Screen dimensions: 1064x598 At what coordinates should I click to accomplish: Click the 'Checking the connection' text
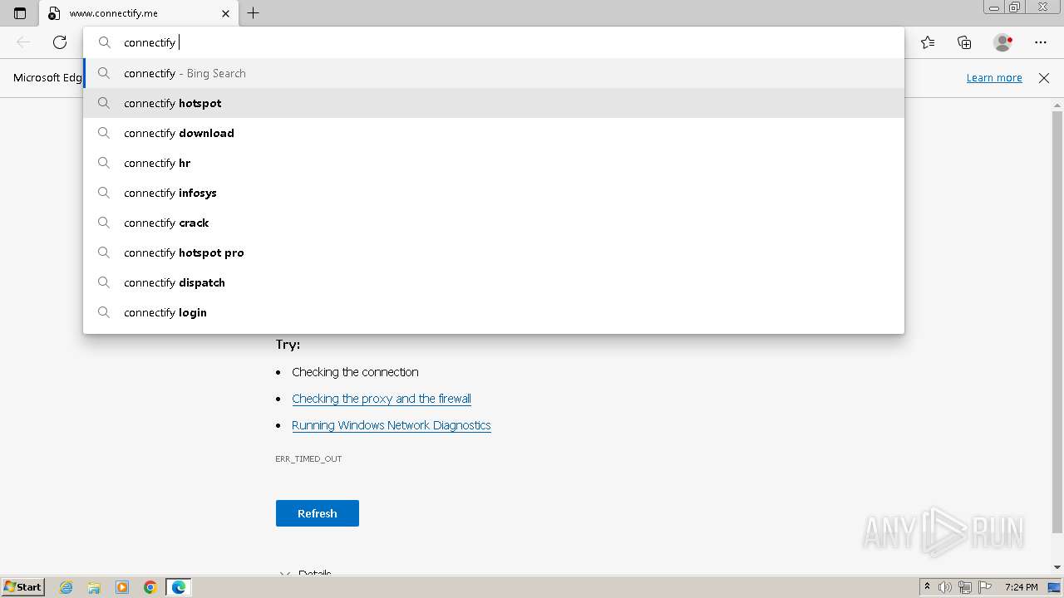(x=355, y=372)
